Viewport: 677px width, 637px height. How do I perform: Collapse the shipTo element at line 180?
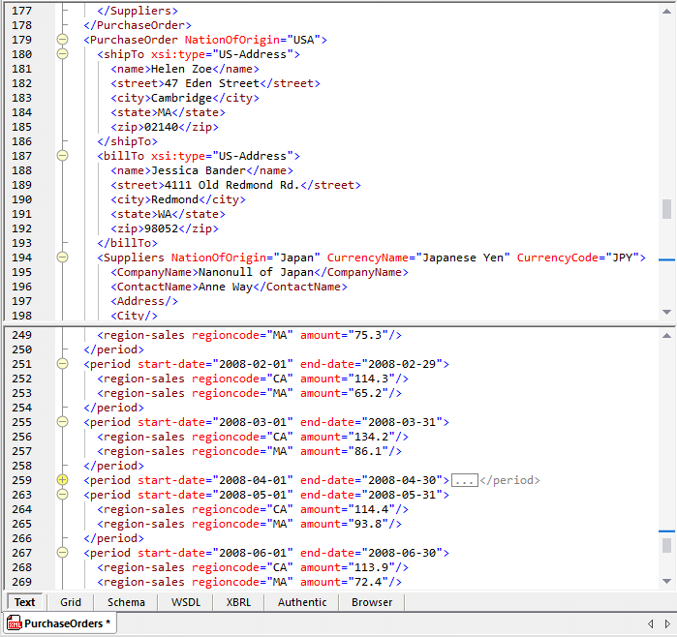click(x=63, y=54)
